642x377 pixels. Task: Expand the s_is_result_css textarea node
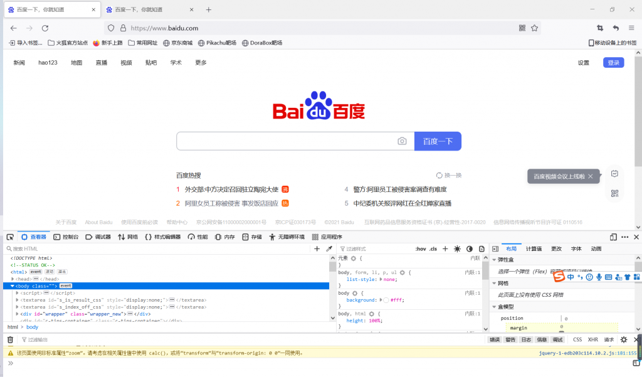click(17, 300)
